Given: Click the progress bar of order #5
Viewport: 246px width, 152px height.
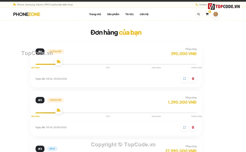Looking at the screenshot, I should coord(116,113).
